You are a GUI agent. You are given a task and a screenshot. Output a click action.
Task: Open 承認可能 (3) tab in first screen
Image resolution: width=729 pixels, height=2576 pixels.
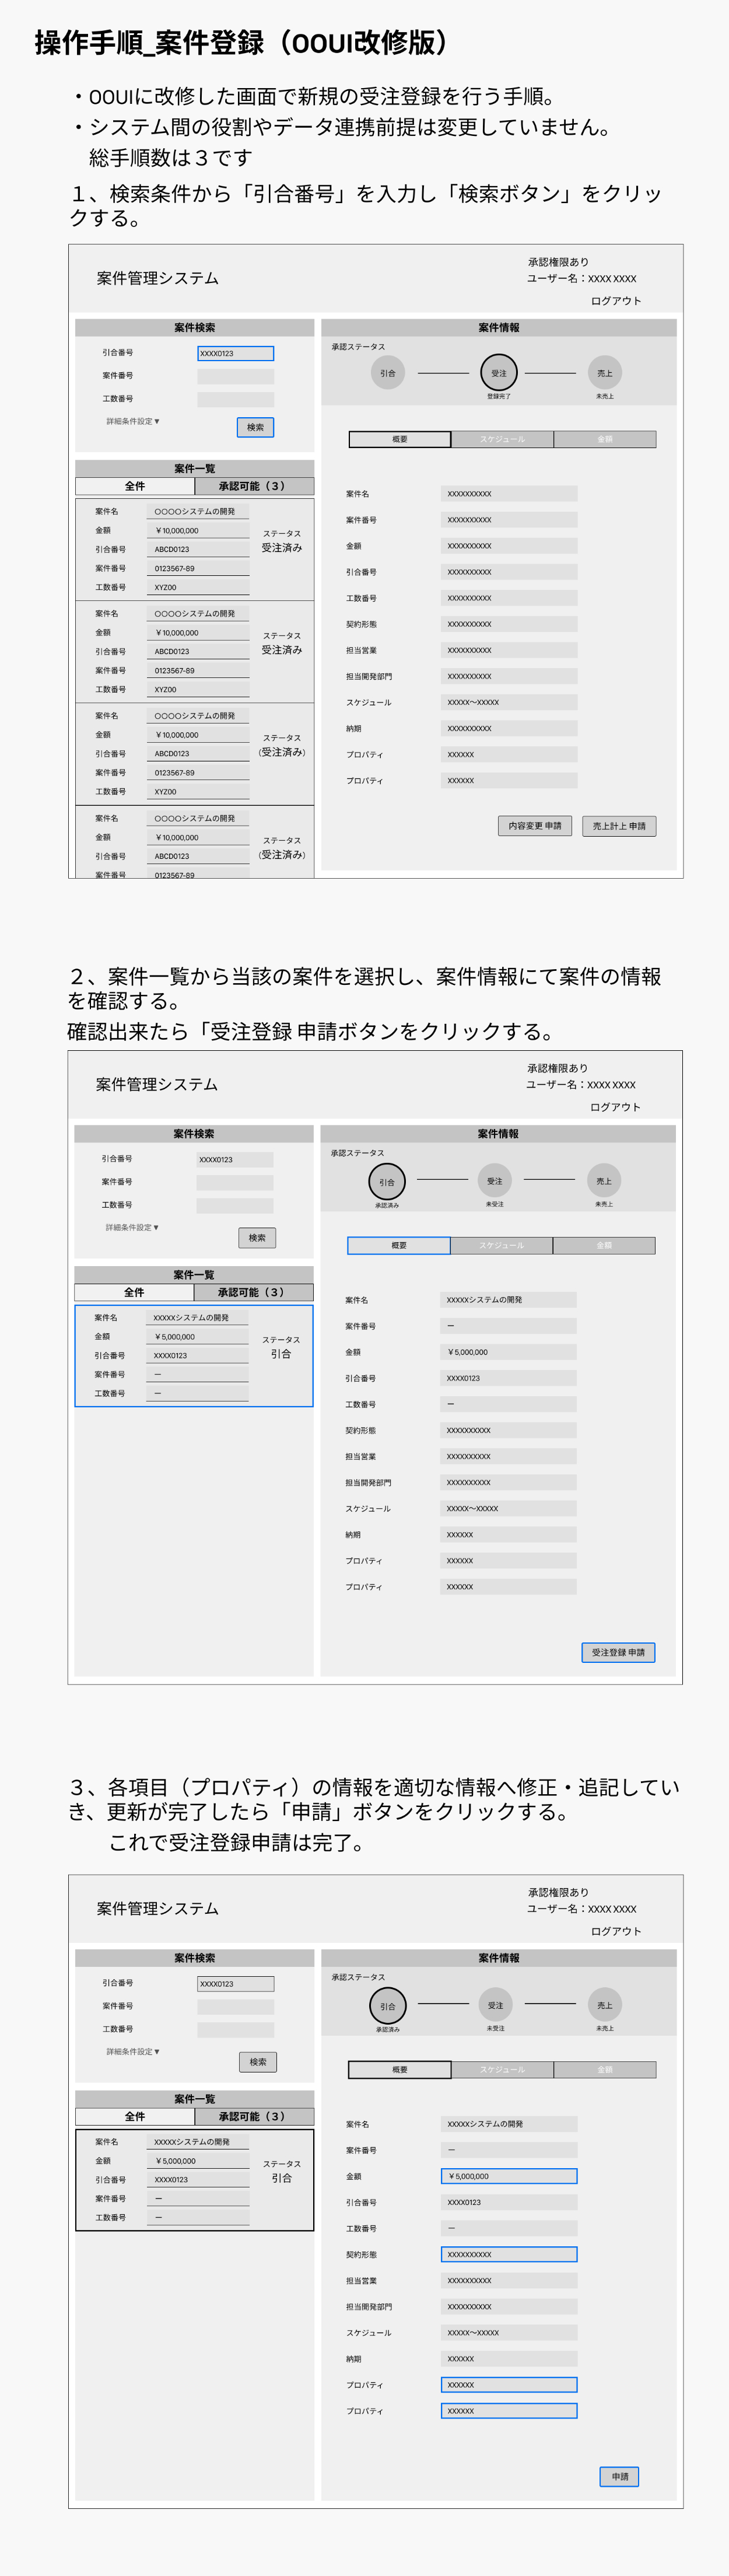coord(252,486)
